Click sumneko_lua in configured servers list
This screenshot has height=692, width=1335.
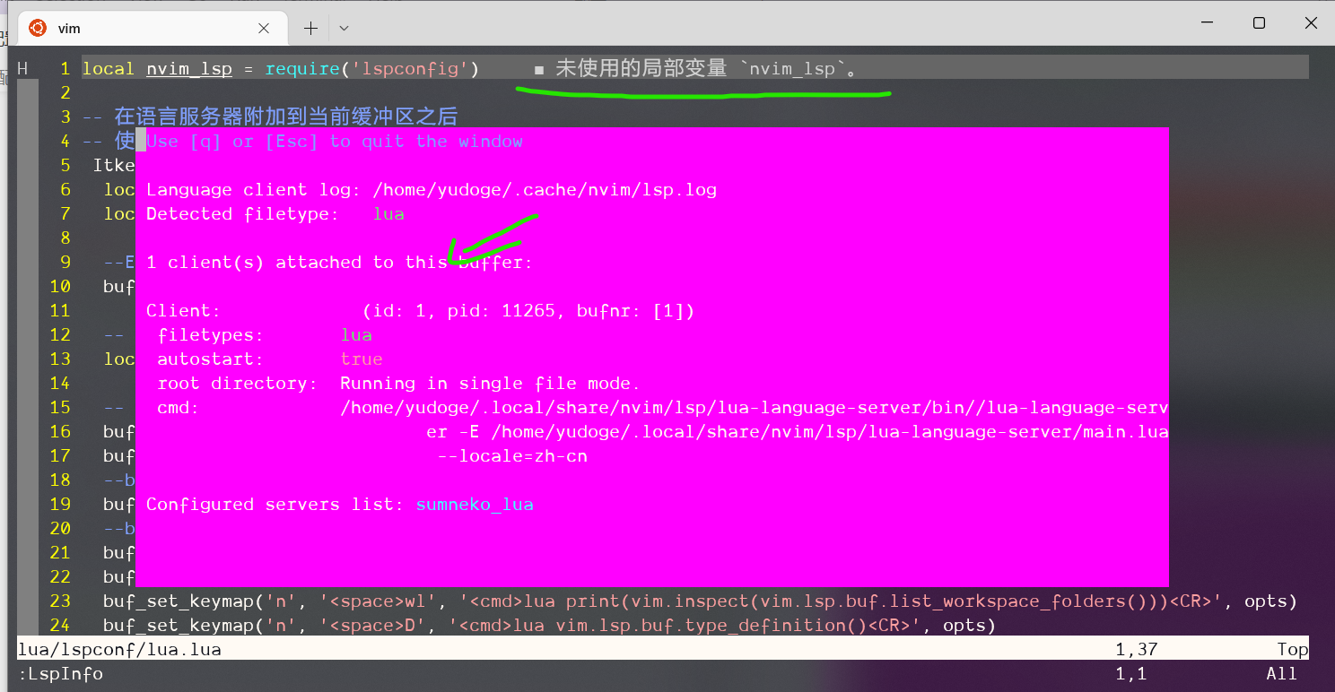pyautogui.click(x=475, y=505)
